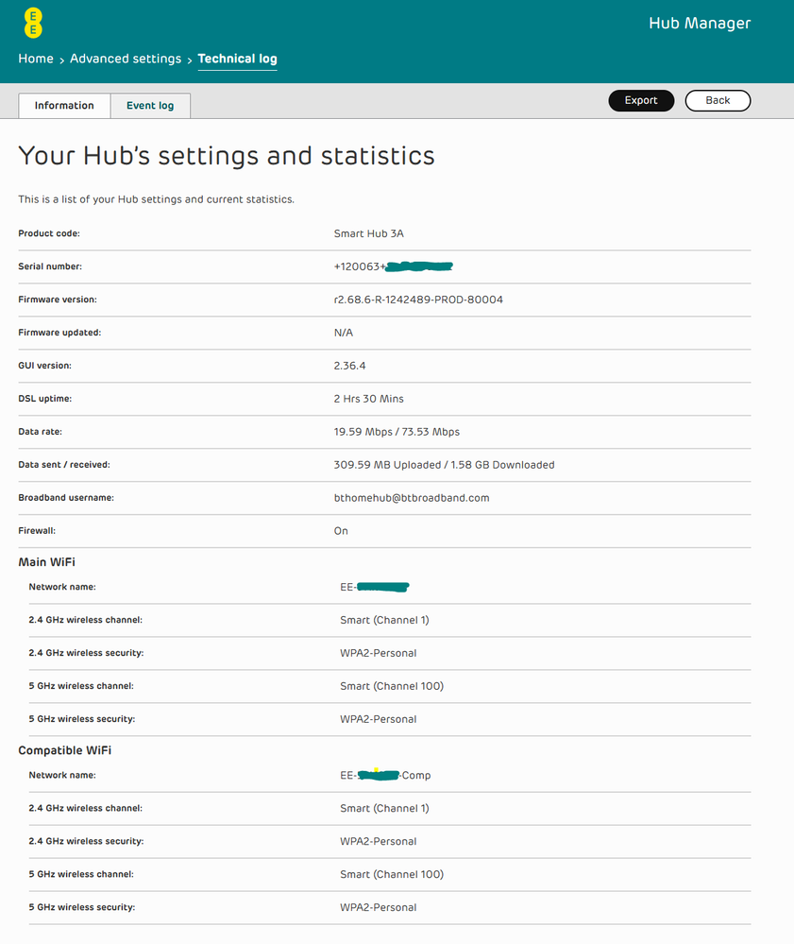Click the EE logo
The image size is (794, 944).
[33, 23]
